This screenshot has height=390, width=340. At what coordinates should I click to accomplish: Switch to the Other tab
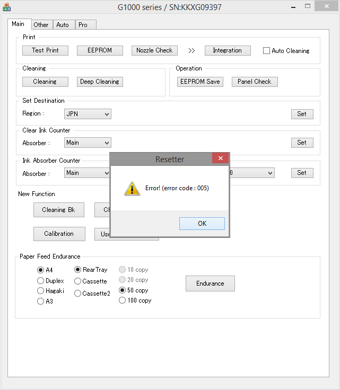pos(41,25)
